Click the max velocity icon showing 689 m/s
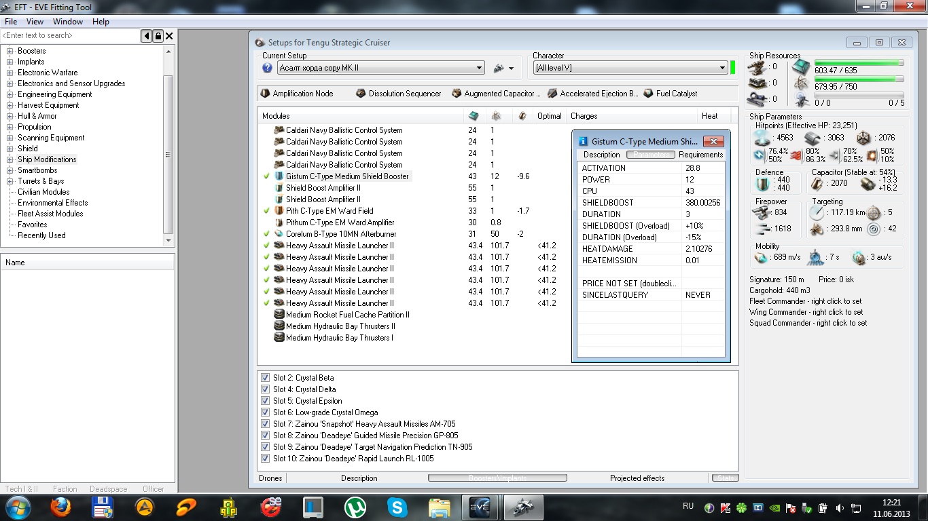 pos(761,258)
